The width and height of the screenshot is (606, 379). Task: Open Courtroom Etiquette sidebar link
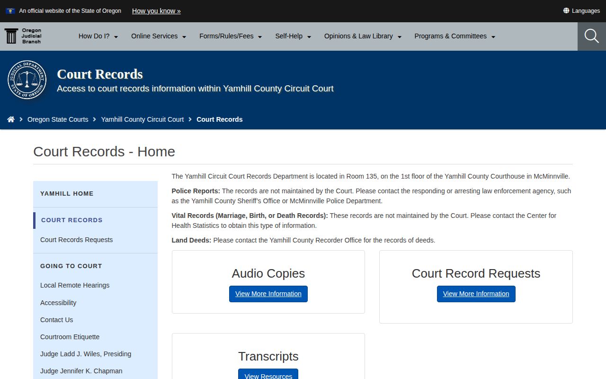coord(70,337)
